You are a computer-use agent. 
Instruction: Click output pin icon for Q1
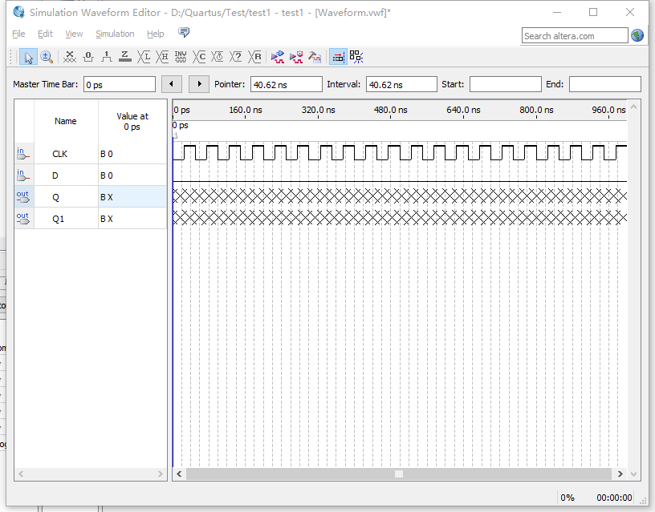tap(23, 219)
